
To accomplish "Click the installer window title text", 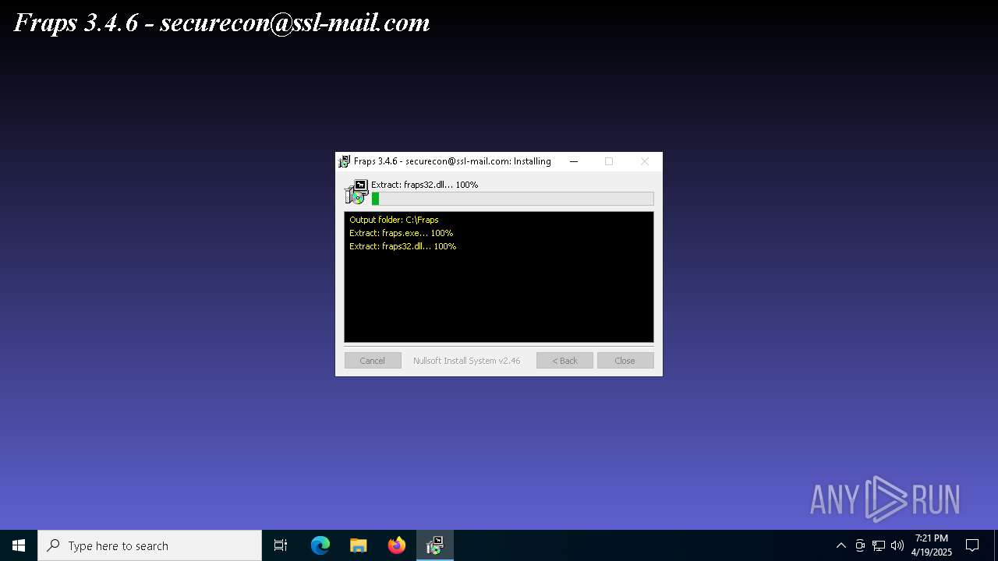I will [x=452, y=161].
